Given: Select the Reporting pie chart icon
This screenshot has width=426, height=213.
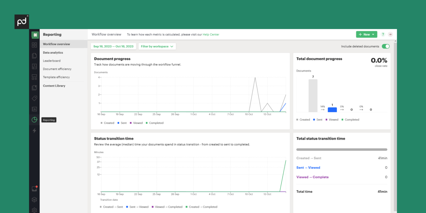Looking at the screenshot, I should pyautogui.click(x=34, y=120).
